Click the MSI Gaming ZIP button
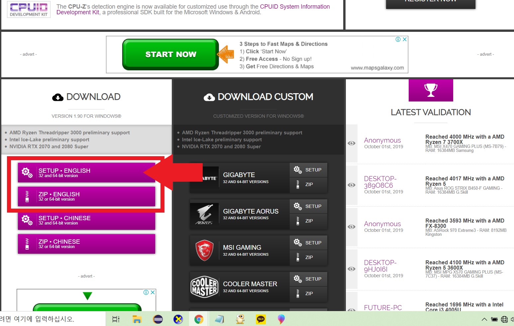The height and width of the screenshot is (326, 514). [x=308, y=258]
